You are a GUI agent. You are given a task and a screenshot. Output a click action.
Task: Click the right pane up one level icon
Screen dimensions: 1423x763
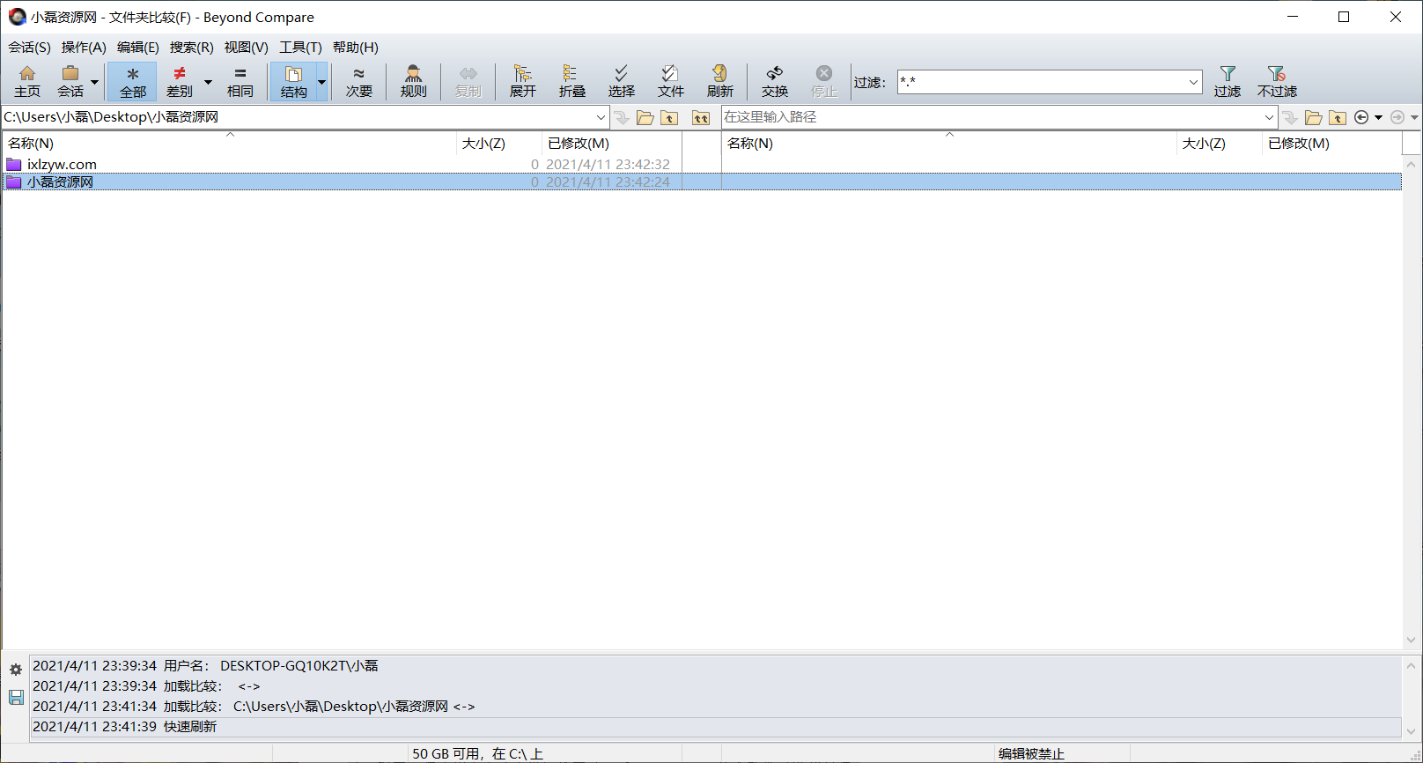pos(1338,118)
